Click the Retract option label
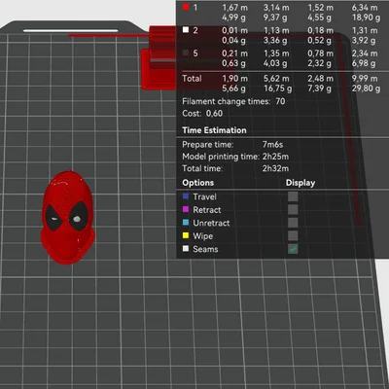This screenshot has width=389, height=389. tap(207, 210)
